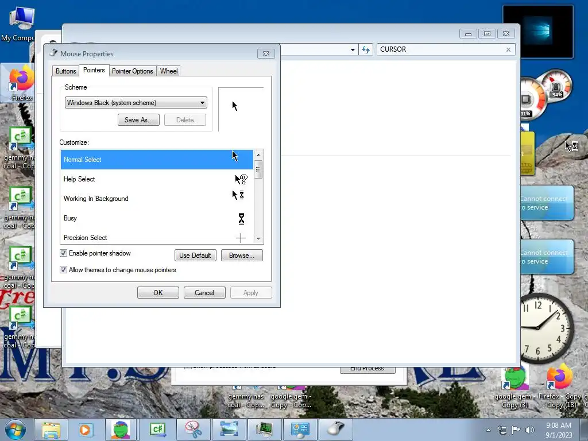Click the Windows logo thumbnail gadget
This screenshot has width=588, height=441.
537,32
